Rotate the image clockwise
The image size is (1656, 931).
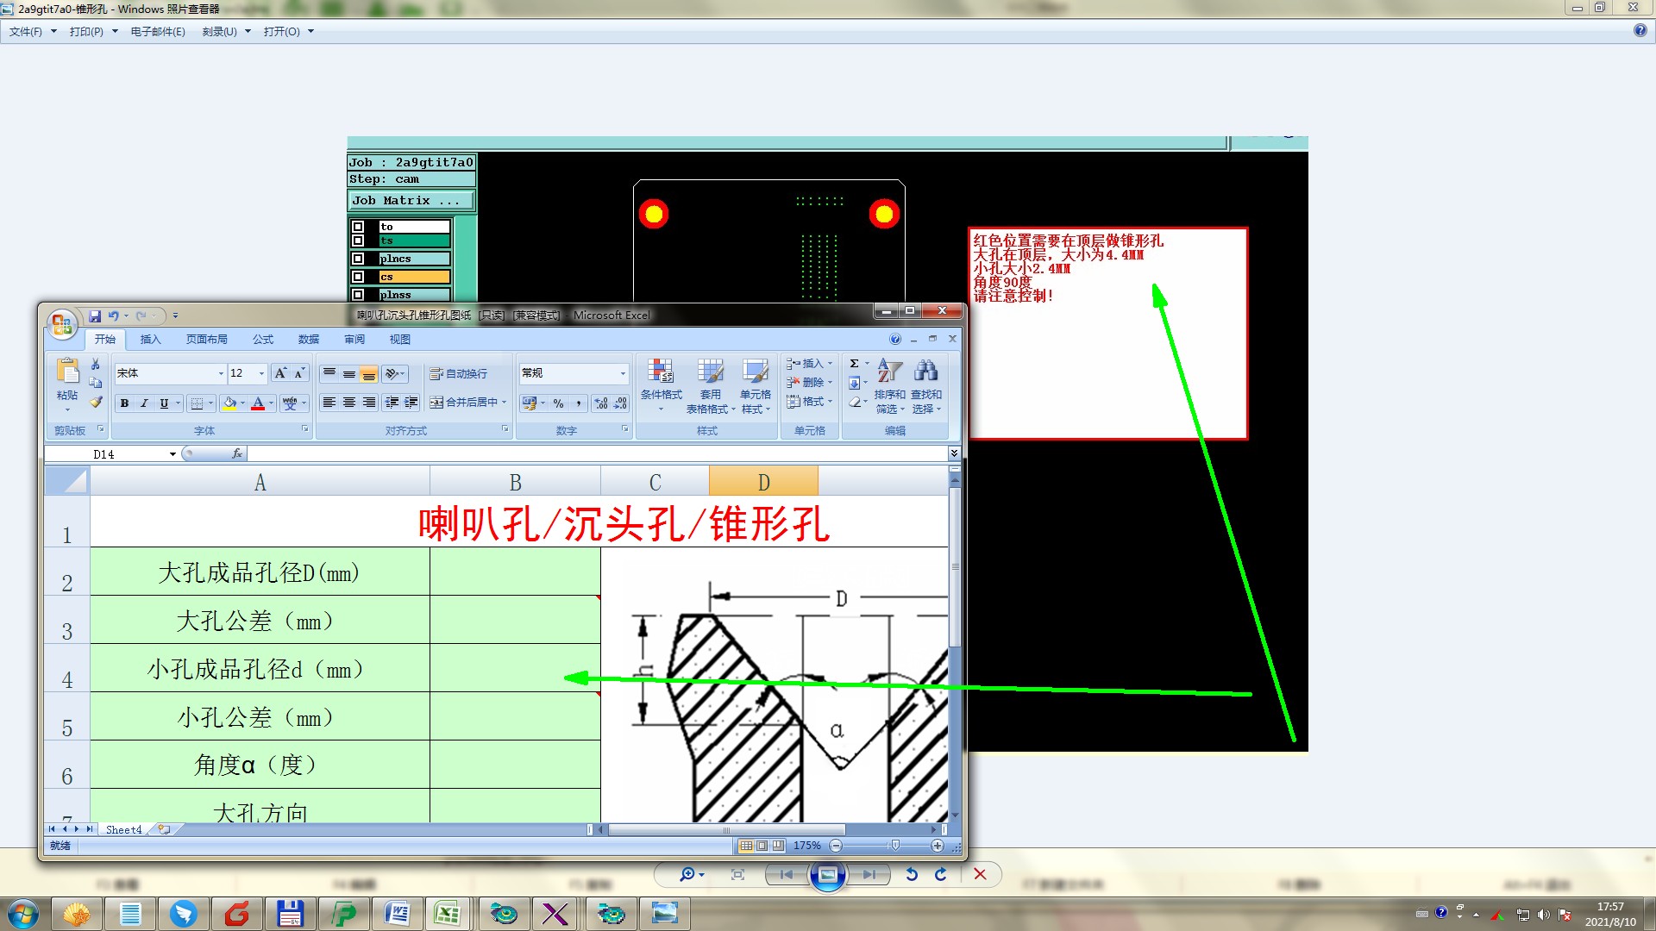[941, 874]
